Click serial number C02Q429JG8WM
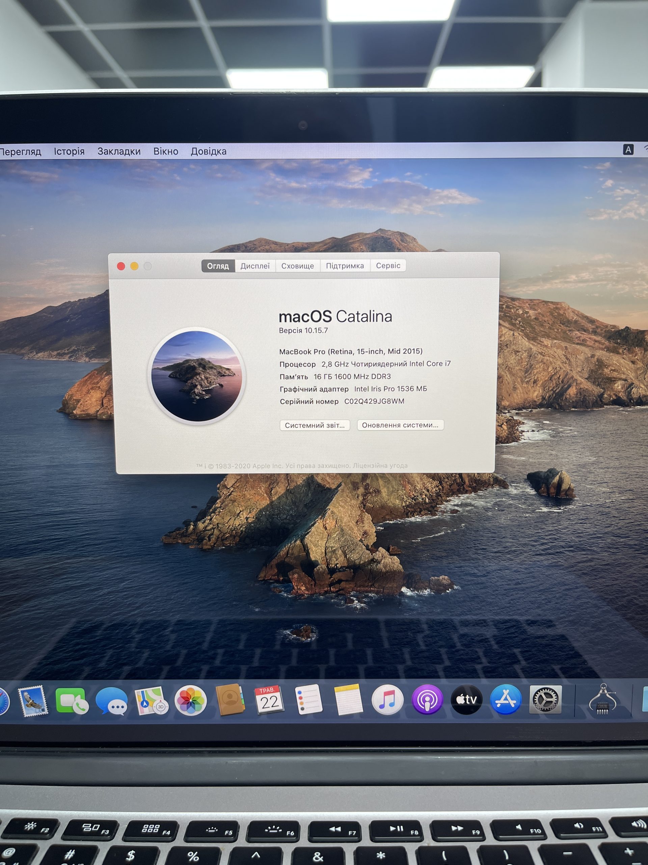The height and width of the screenshot is (865, 648). (x=374, y=401)
